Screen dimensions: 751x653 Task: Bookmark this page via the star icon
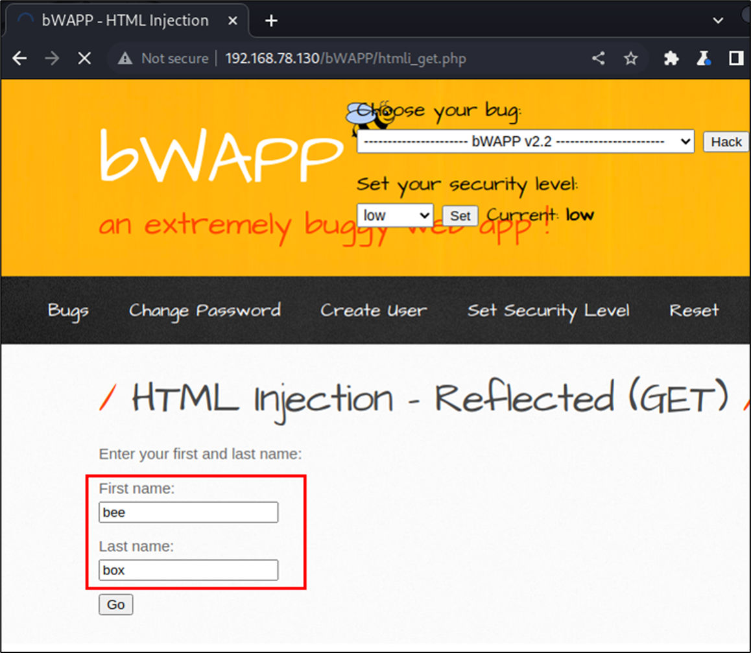tap(630, 58)
